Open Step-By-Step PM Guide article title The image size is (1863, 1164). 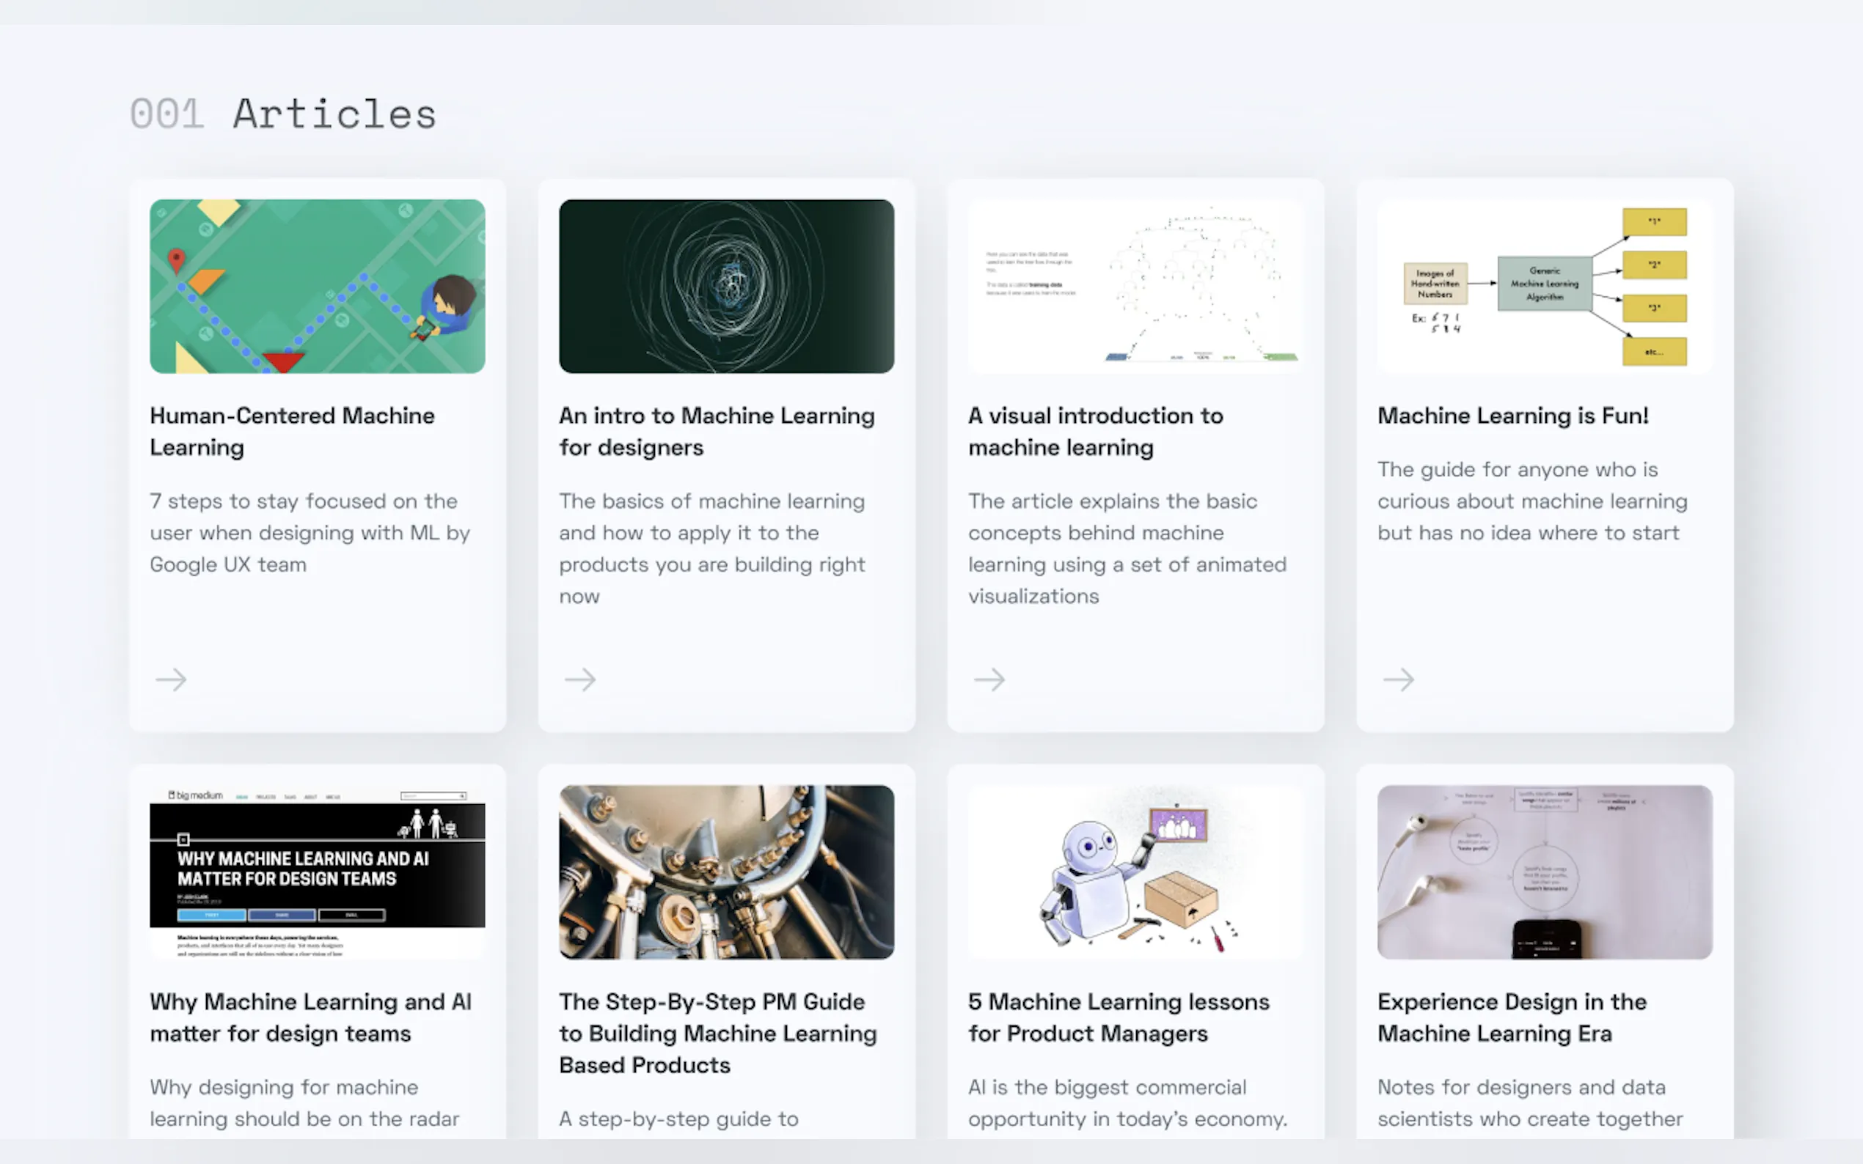[x=717, y=1032]
